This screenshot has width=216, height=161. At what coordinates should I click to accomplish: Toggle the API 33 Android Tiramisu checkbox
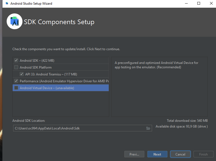(x=22, y=74)
